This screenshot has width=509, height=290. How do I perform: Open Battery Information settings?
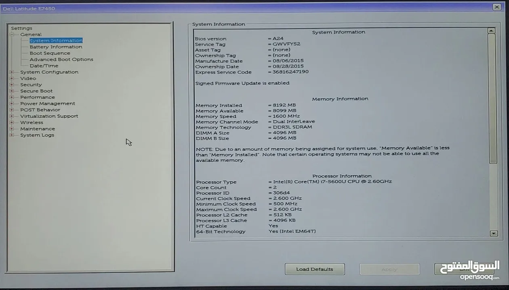click(56, 47)
